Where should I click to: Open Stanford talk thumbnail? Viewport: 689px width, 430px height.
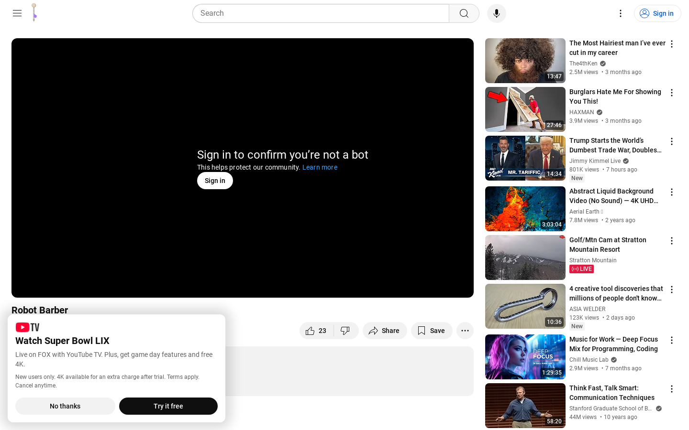[525, 406]
